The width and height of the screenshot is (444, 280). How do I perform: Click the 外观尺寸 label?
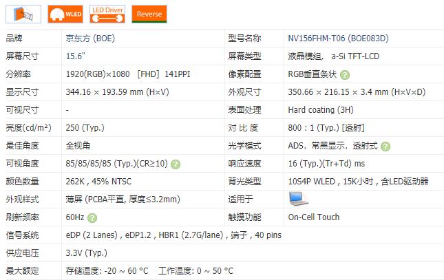point(244,92)
